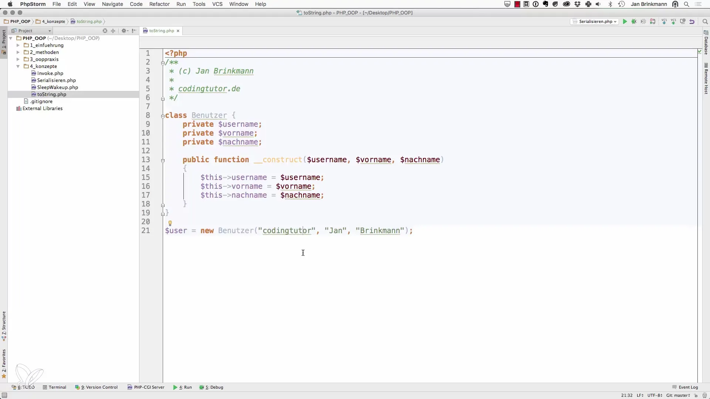
Task: Open macOS Spotlight search in menu bar
Action: coord(686,4)
